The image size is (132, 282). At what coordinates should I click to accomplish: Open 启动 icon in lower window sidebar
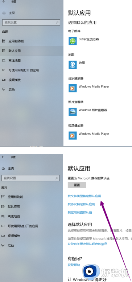[x=3, y=245]
